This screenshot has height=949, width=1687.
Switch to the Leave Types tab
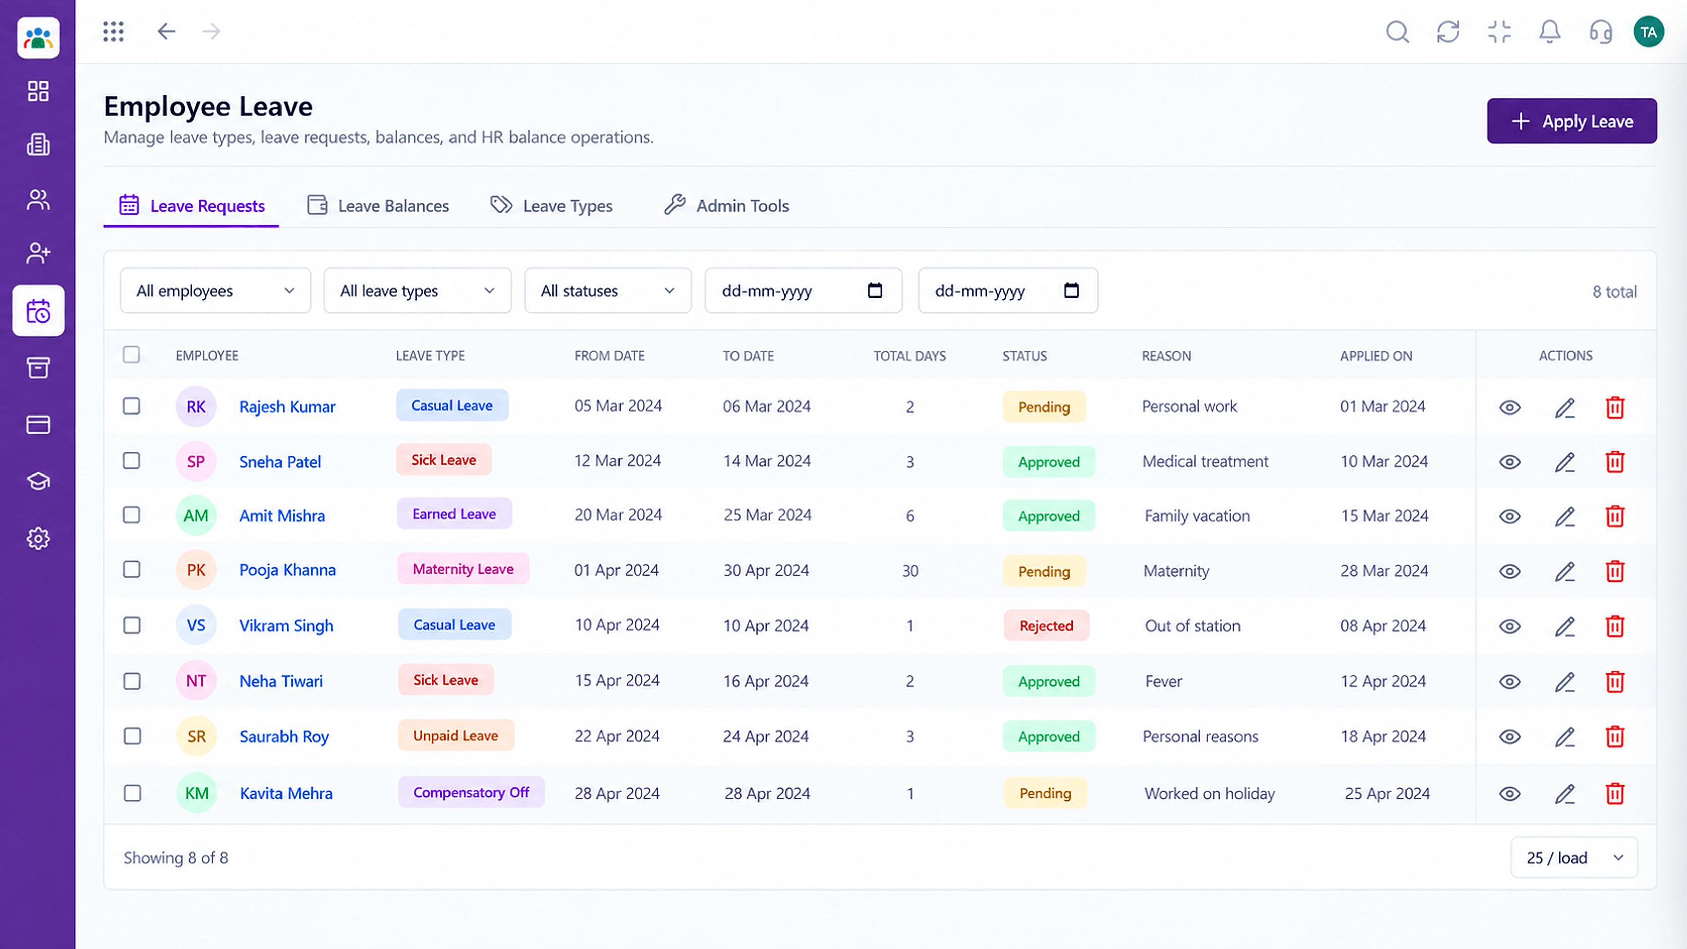point(551,206)
